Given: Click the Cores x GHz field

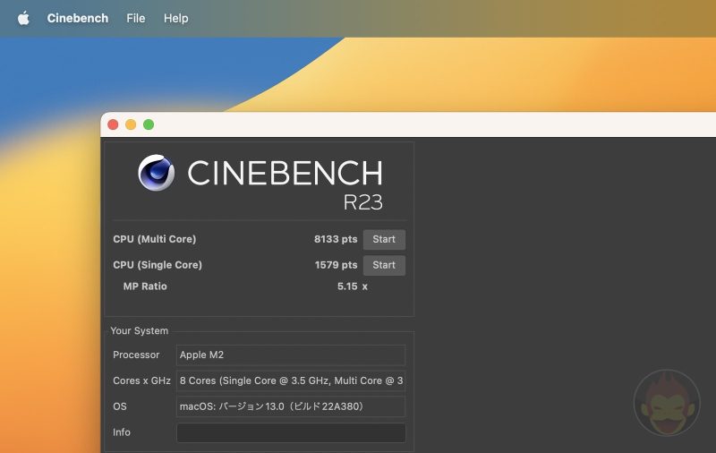Looking at the screenshot, I should click(291, 380).
